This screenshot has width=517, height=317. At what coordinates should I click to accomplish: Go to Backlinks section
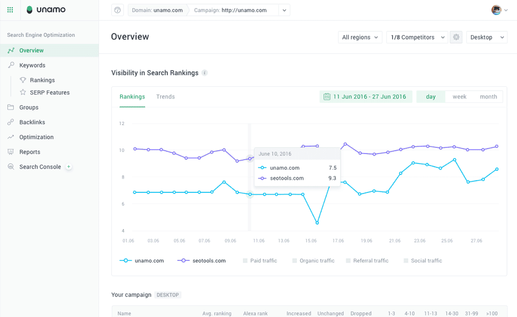(x=32, y=122)
